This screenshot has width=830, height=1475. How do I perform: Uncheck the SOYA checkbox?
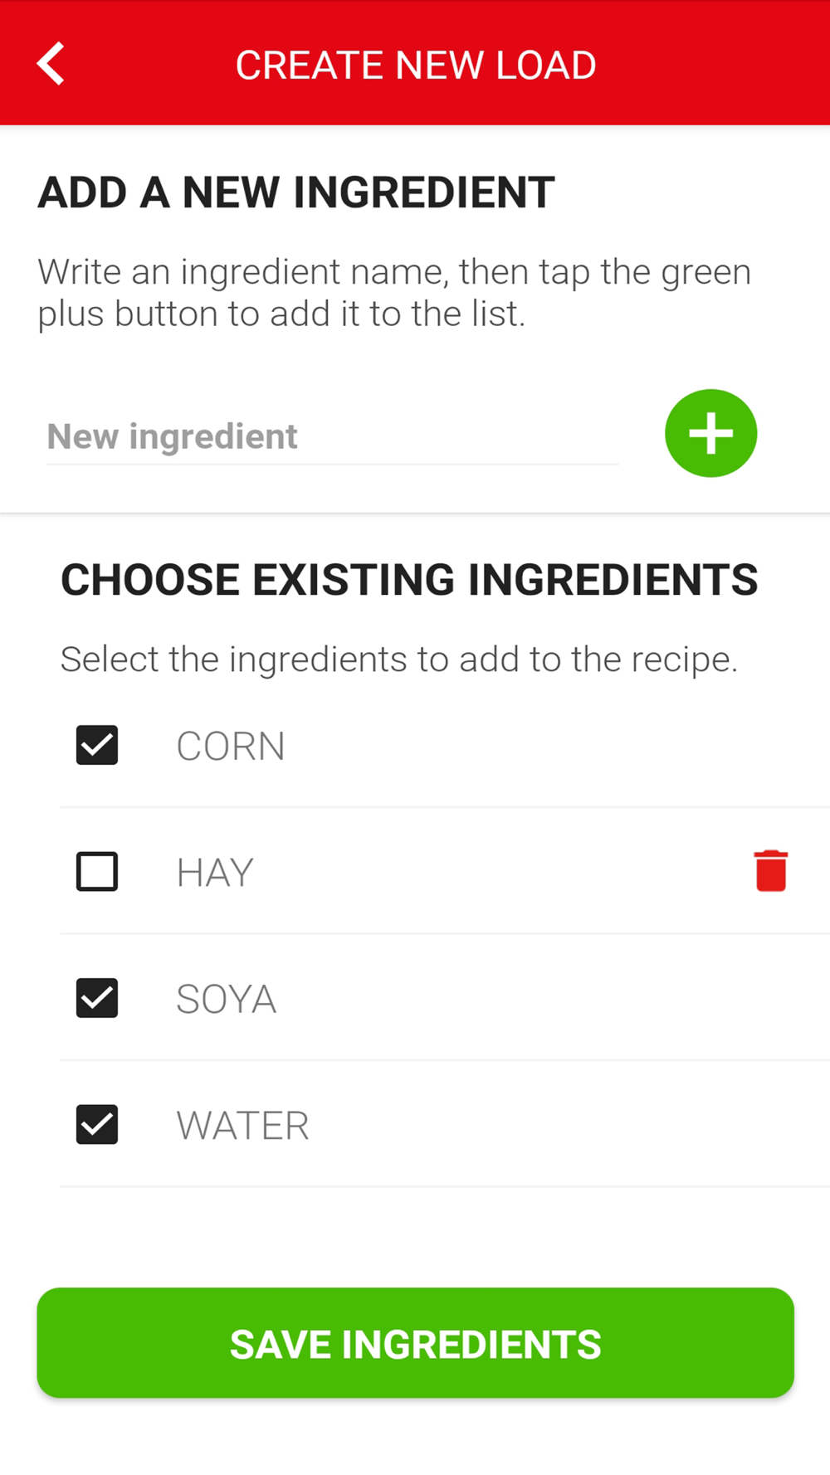[x=97, y=998]
